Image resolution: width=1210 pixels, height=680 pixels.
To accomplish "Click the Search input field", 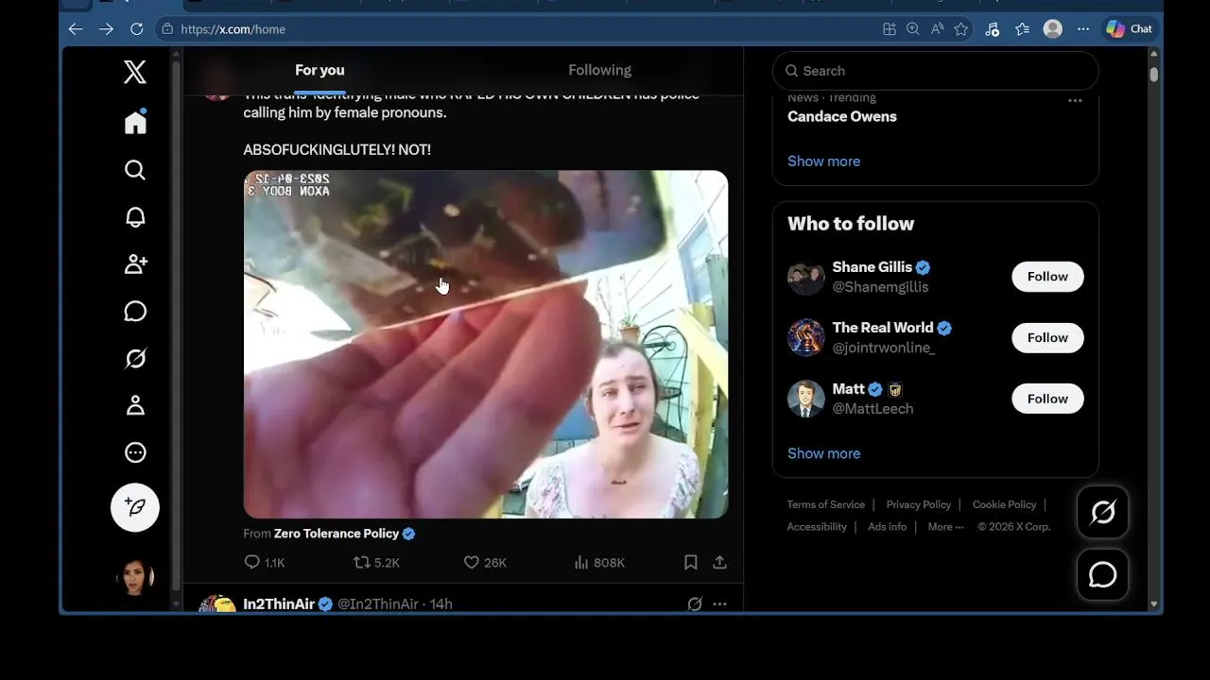I will (x=936, y=71).
